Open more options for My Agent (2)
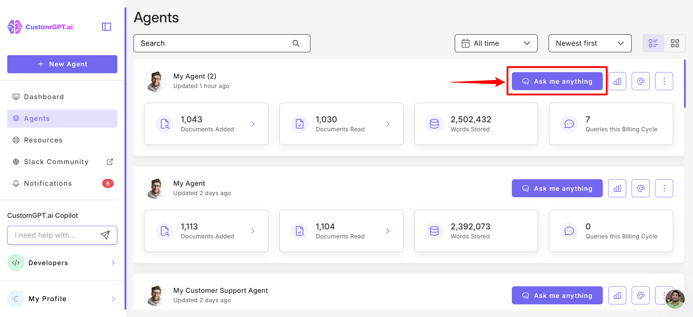 click(x=664, y=81)
